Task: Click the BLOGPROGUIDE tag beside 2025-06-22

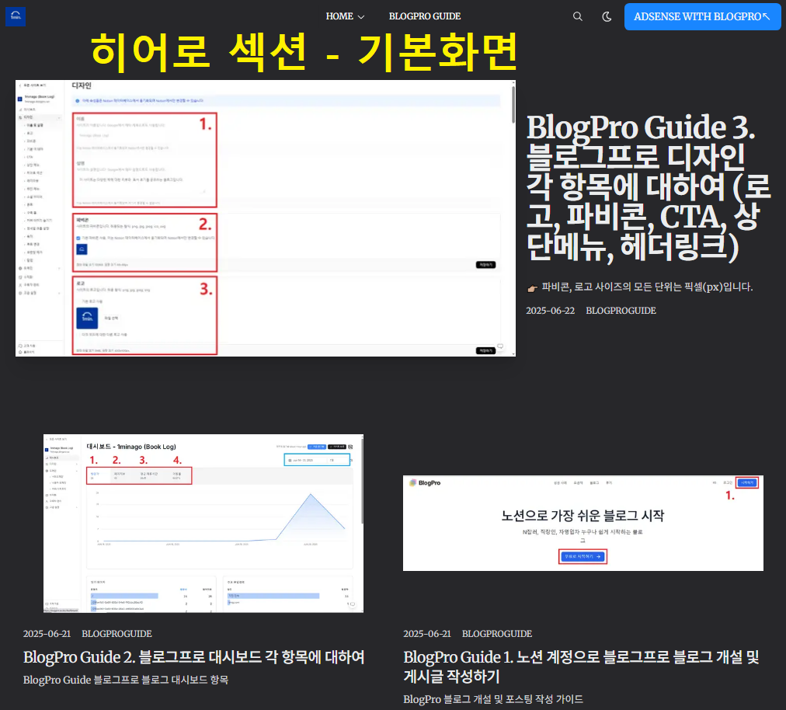Action: pos(621,311)
